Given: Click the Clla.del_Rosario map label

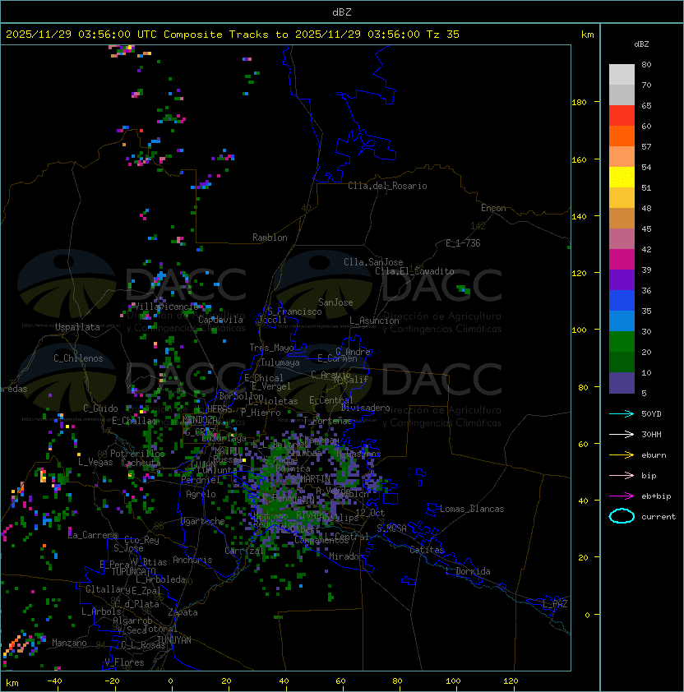Looking at the screenshot, I should [x=387, y=186].
